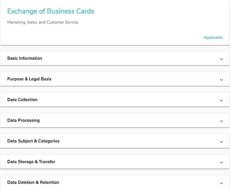Open the Data Collection chevron arrow
230x189 pixels.
(x=221, y=100)
